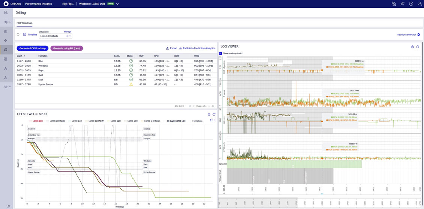The image size is (424, 209).
Task: Click Generate using ML (beta) button
Action: [x=66, y=48]
